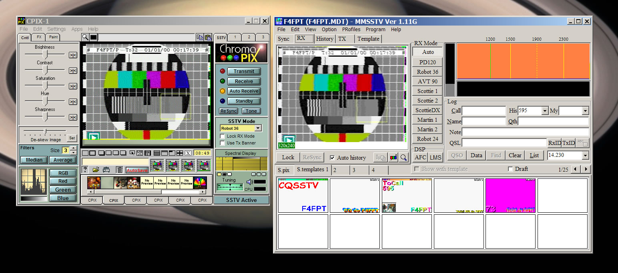Click the Scottie 1 RX mode button
Screen dimensions: 618x273
click(427, 91)
